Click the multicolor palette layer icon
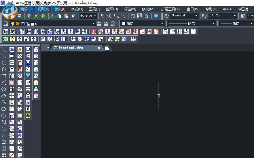The image size is (254, 158). [x=134, y=39]
